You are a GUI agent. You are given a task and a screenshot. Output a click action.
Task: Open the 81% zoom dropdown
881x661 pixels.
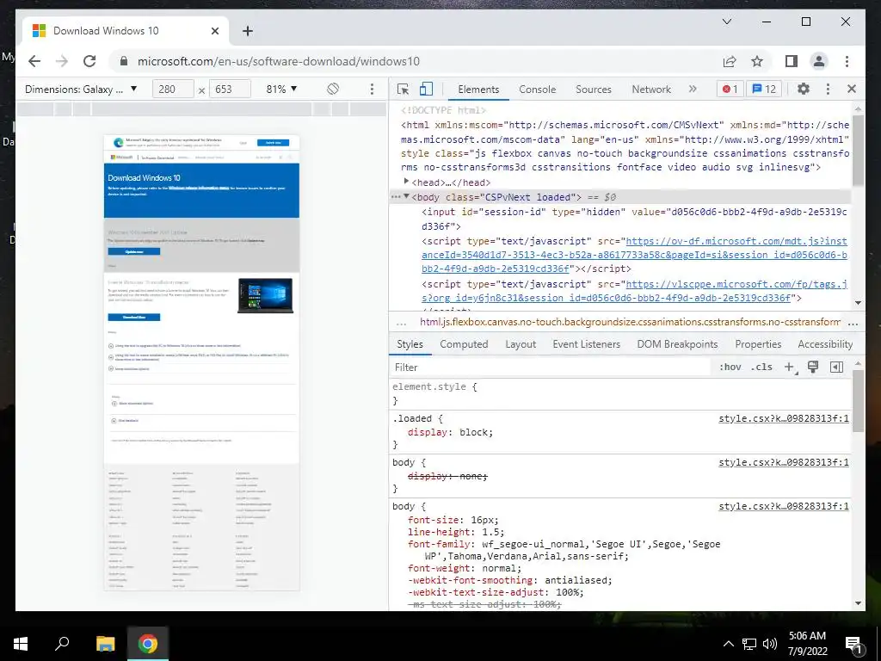281,89
